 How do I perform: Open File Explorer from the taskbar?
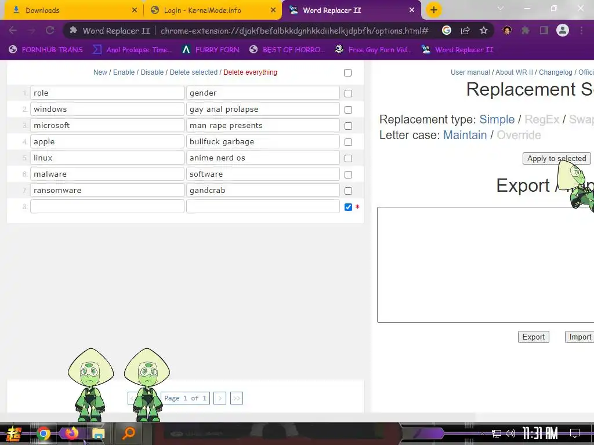point(99,433)
